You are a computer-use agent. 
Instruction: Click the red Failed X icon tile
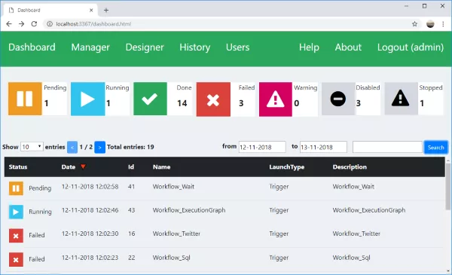(213, 99)
